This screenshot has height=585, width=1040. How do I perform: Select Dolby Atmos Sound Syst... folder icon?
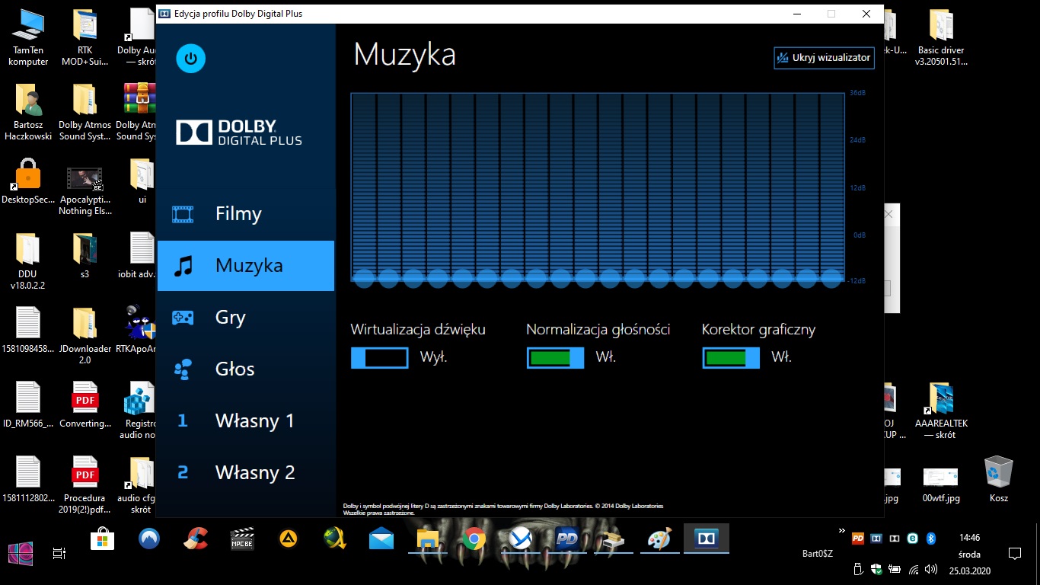tap(85, 112)
